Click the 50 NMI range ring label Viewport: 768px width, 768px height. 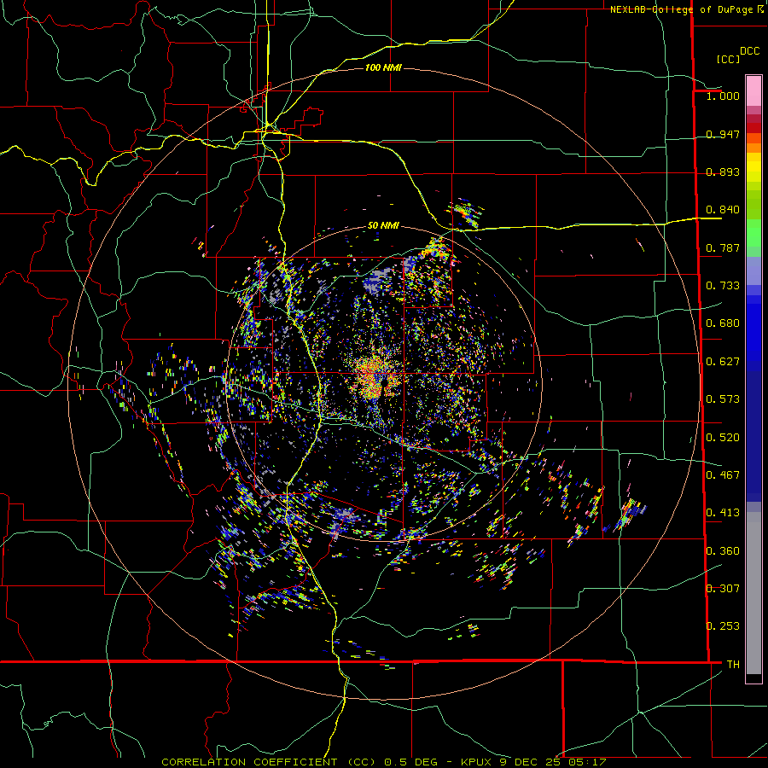[x=383, y=225]
